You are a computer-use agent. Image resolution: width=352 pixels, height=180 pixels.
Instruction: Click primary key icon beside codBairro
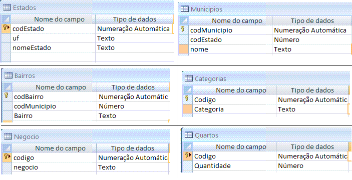point(7,96)
